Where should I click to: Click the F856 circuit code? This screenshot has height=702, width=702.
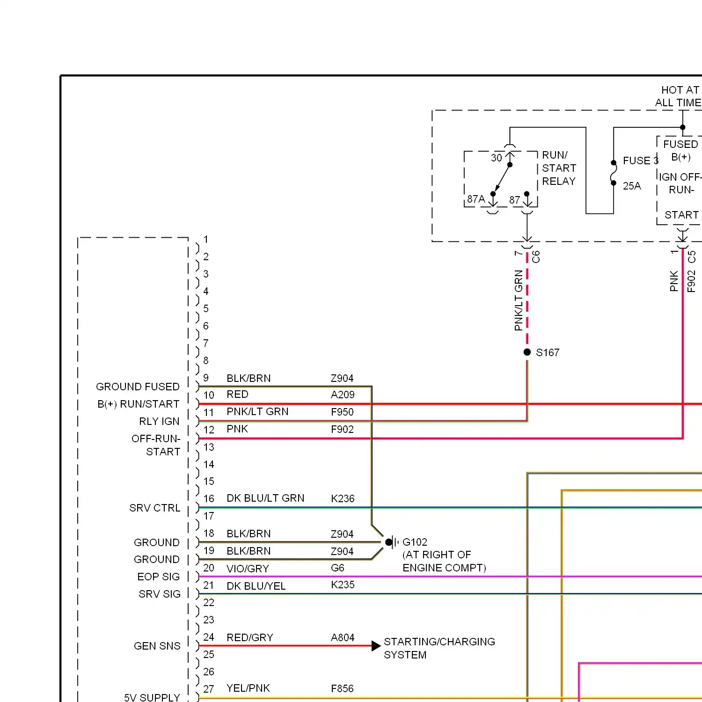click(342, 688)
